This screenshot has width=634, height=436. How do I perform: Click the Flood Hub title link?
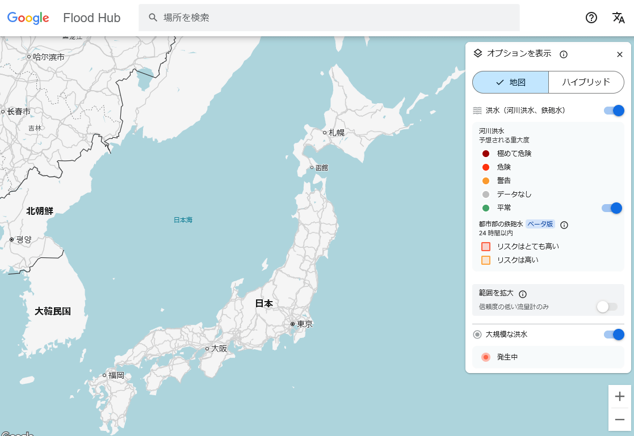click(x=92, y=18)
